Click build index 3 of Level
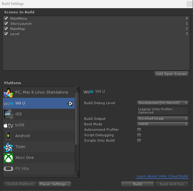Screen dimensions: 193x191 187,34
